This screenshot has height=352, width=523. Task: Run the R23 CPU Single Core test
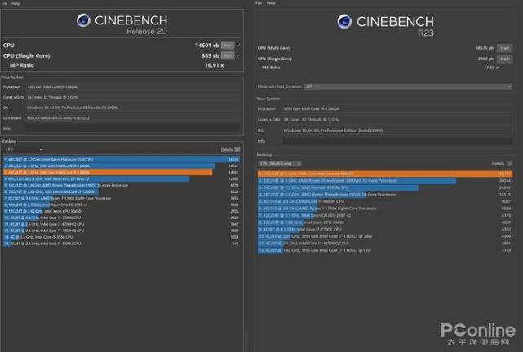(504, 59)
